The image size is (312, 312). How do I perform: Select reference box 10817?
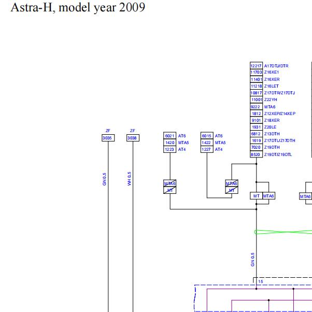[256, 93]
